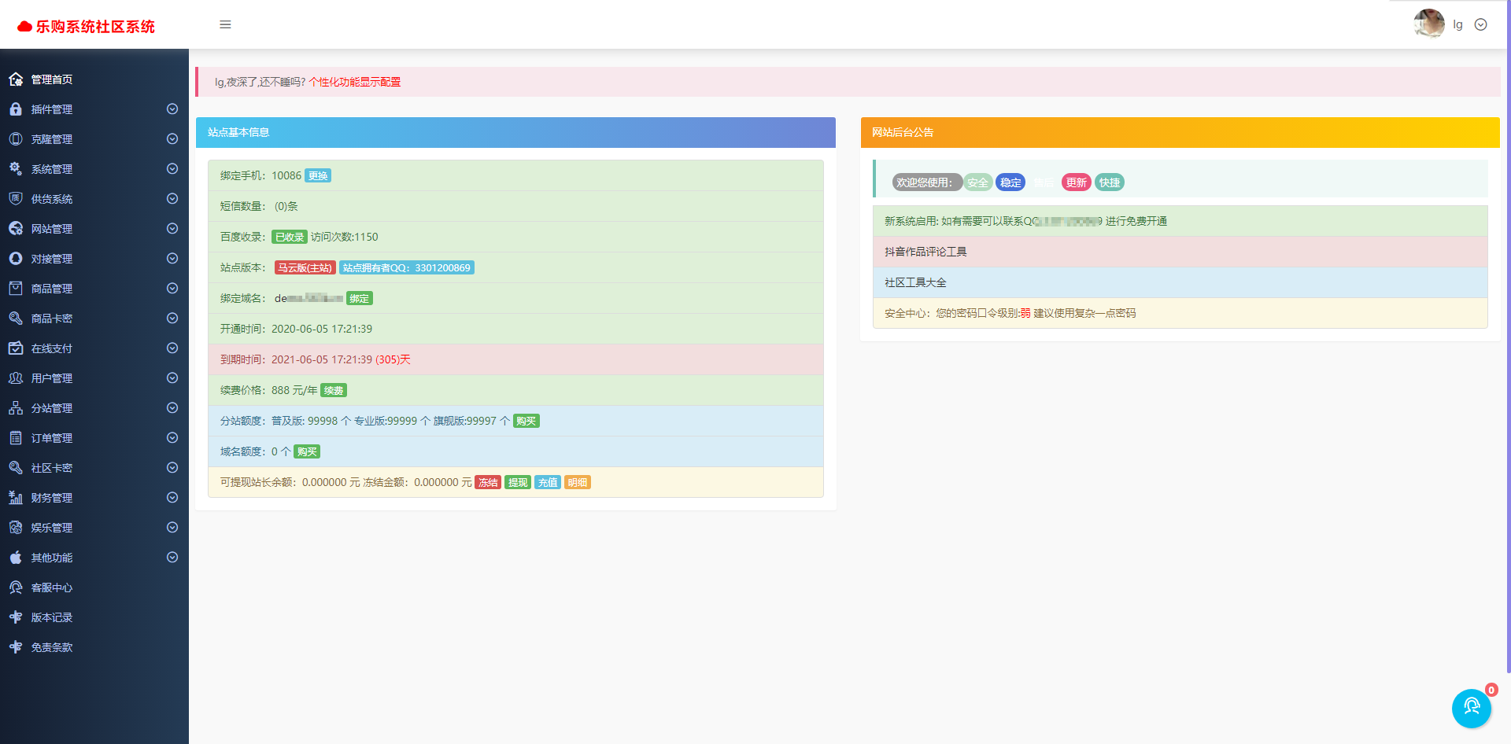Click the 提现 withdraw button
This screenshot has width=1511, height=744.
click(x=518, y=483)
